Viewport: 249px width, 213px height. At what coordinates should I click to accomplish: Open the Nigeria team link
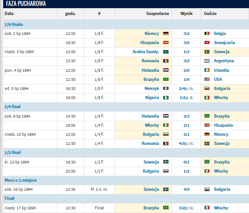(152, 98)
